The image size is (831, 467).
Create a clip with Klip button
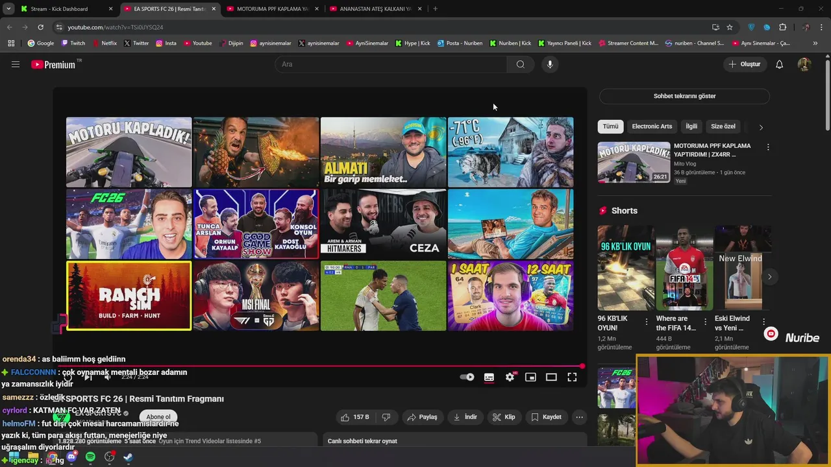[x=504, y=417]
